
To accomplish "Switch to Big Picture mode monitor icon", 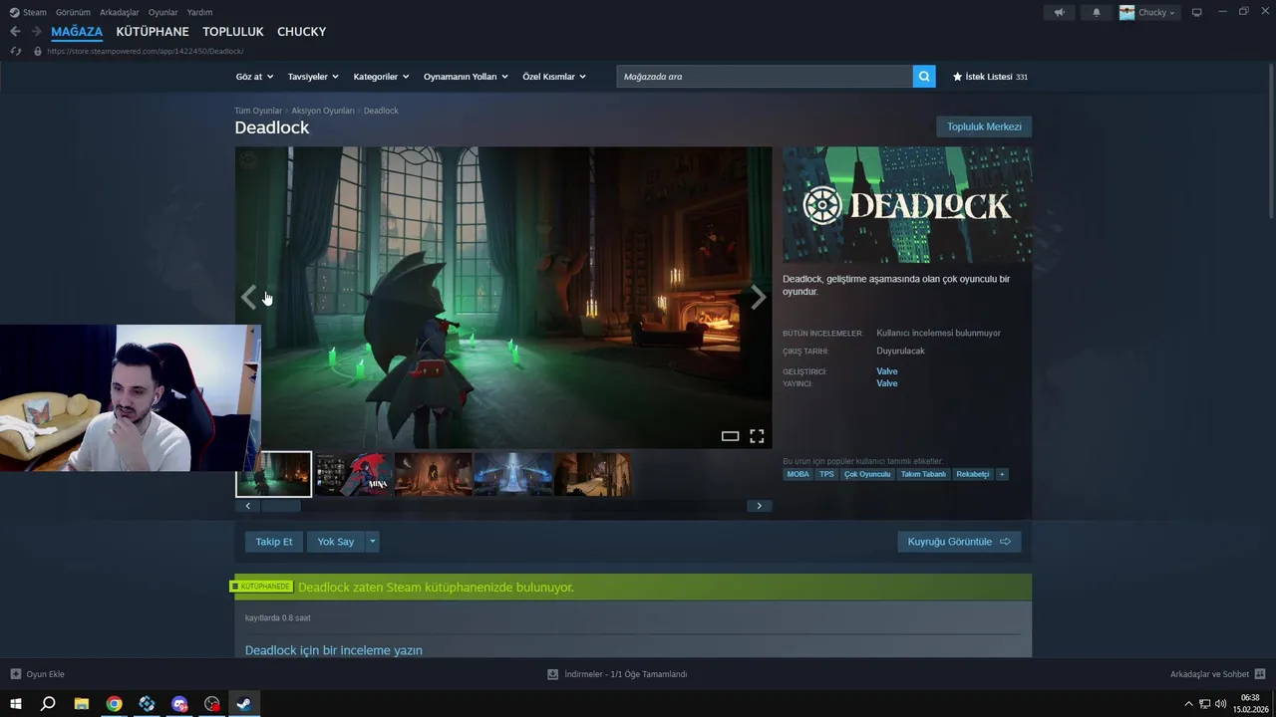I will [x=1197, y=12].
